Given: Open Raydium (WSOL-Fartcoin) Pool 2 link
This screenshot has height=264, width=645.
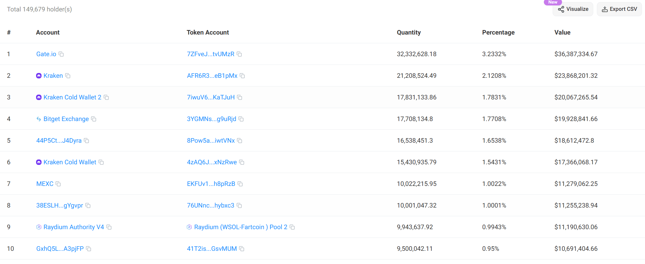Looking at the screenshot, I should pos(241,227).
